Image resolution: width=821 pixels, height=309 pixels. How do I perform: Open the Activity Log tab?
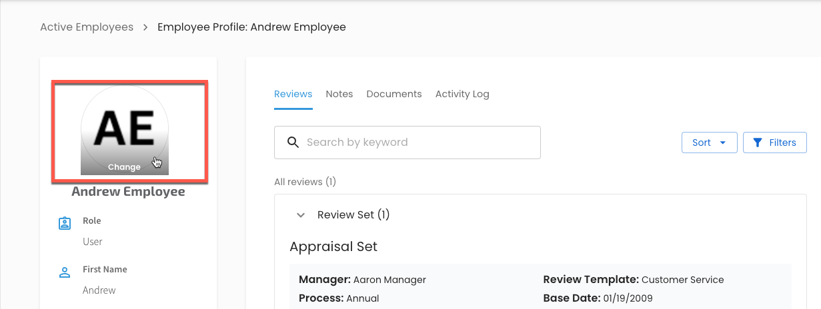point(462,94)
